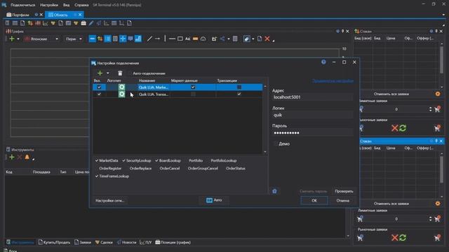Select the horizontal line drawing tool
The image size is (449, 252).
pyautogui.click(x=172, y=38)
